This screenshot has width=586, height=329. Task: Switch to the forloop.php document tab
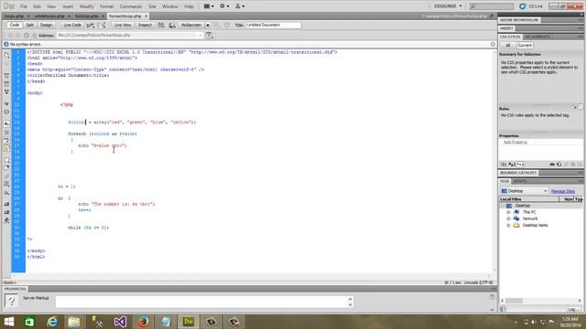pos(87,16)
